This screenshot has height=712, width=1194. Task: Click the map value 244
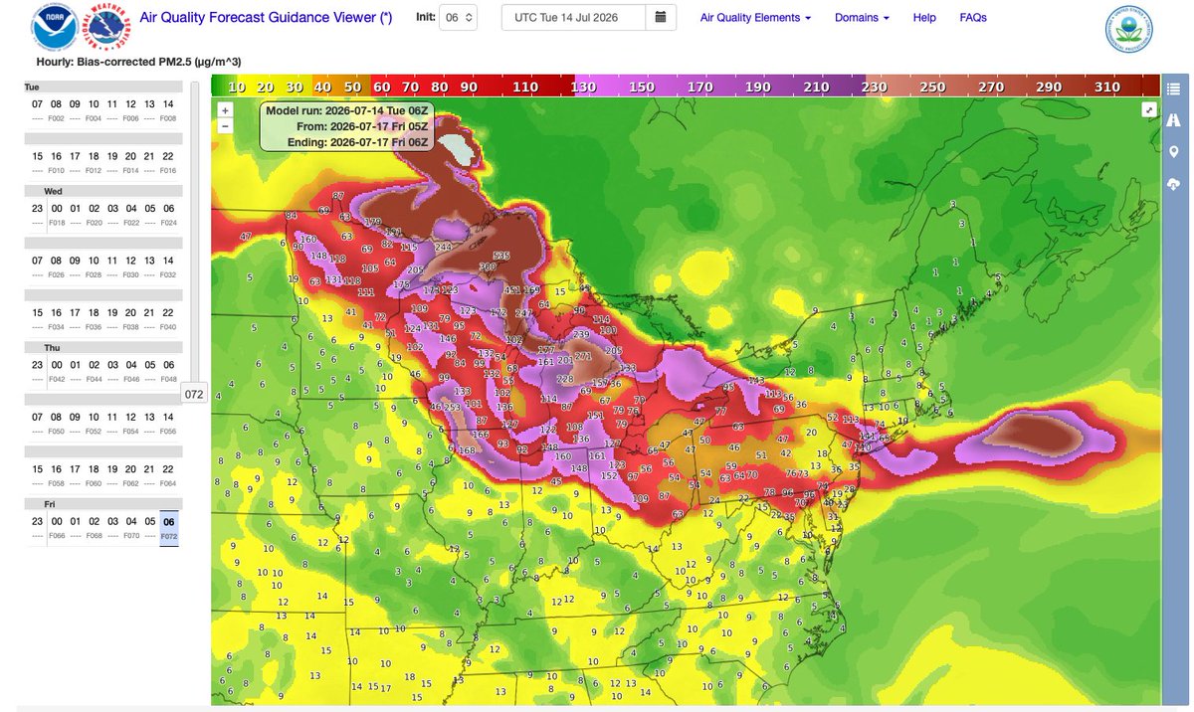click(x=444, y=248)
